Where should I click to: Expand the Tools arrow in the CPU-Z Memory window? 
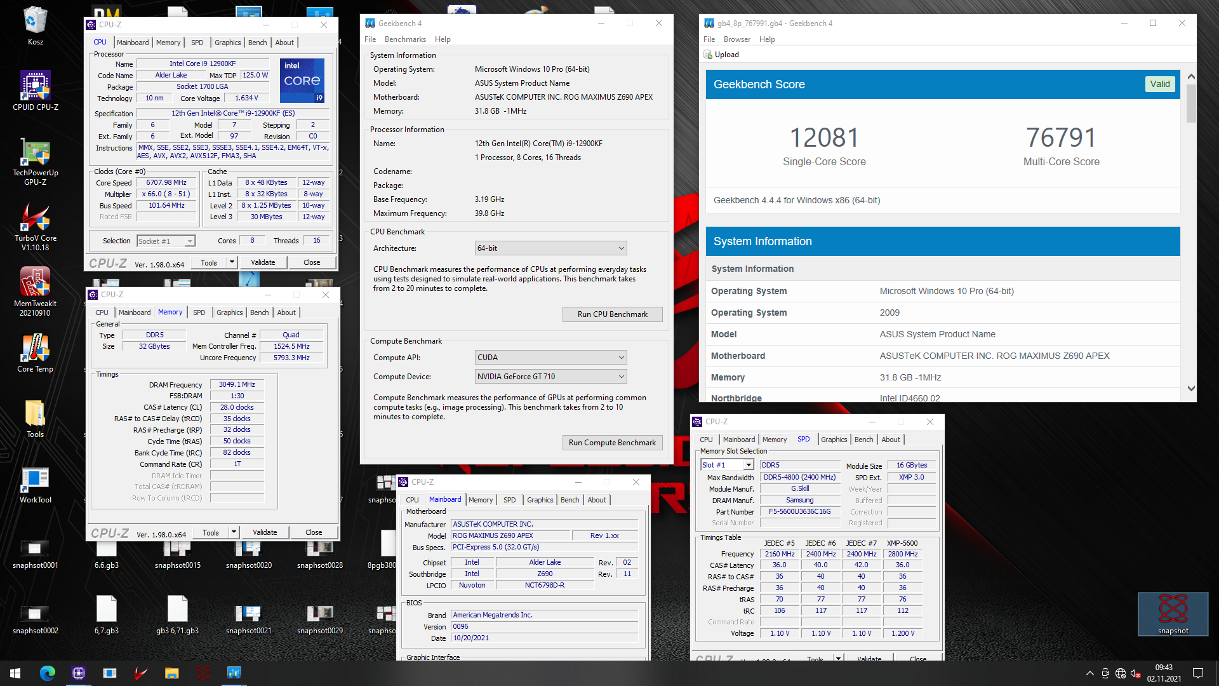[x=234, y=532]
